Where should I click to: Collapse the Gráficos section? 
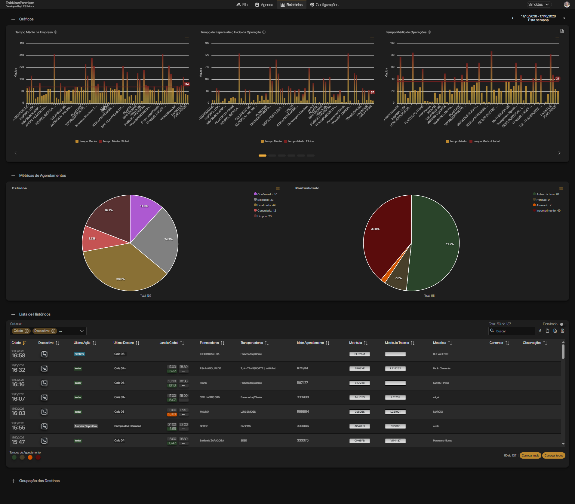13,19
